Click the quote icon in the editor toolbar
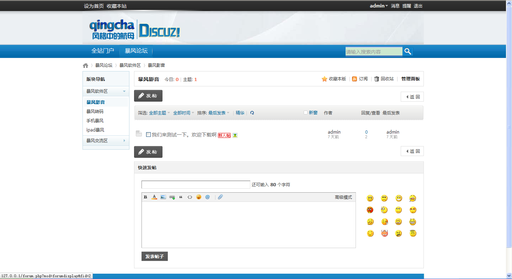 (x=181, y=197)
